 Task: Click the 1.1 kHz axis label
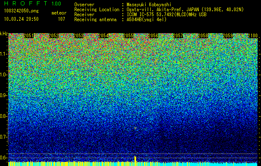pyautogui.click(x=3, y=54)
